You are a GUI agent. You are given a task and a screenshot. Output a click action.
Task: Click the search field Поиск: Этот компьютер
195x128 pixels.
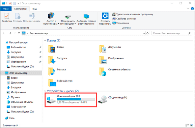coord(172,33)
